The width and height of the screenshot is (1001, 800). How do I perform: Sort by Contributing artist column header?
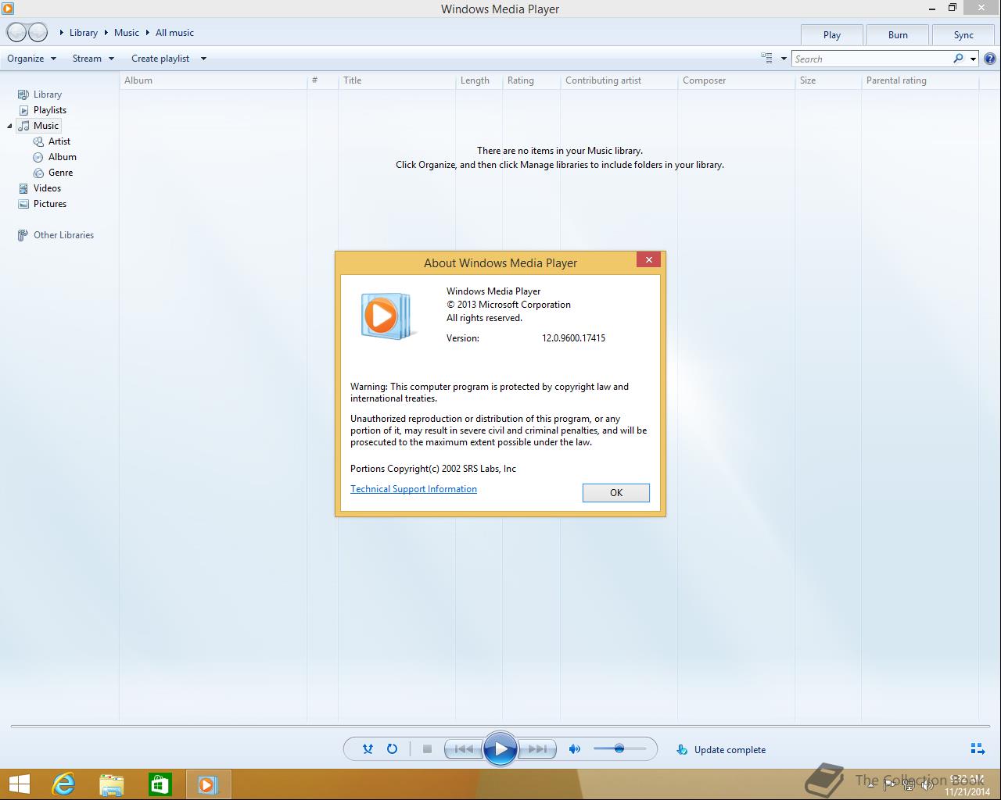tap(619, 80)
